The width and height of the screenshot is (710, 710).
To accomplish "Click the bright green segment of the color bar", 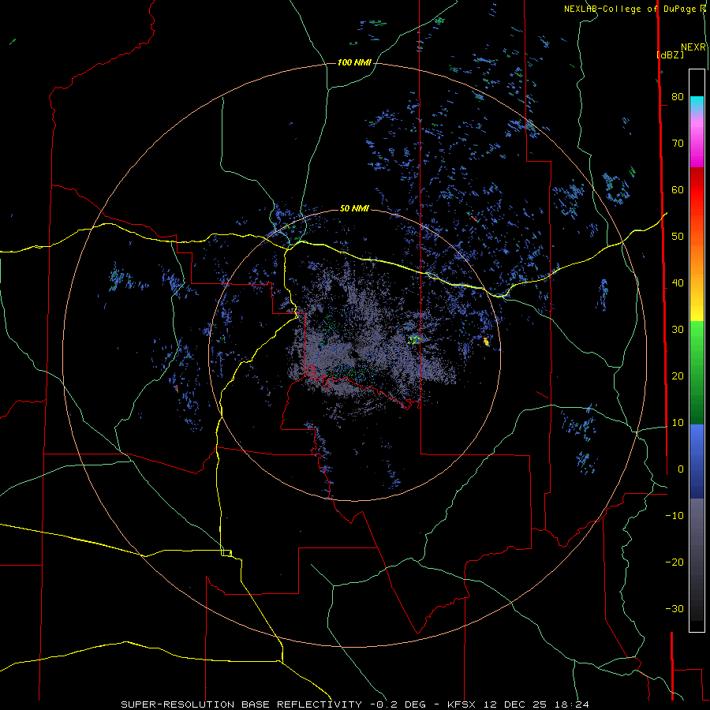I will coord(697,338).
